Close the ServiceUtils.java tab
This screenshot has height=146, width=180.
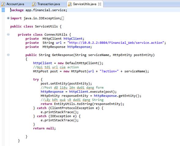point(100,4)
